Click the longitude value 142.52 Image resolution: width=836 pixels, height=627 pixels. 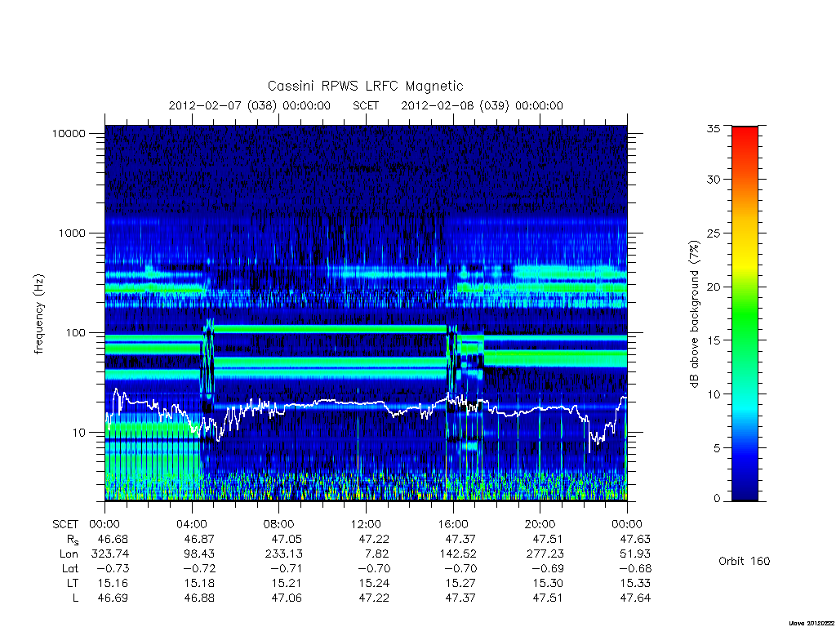pyautogui.click(x=457, y=554)
